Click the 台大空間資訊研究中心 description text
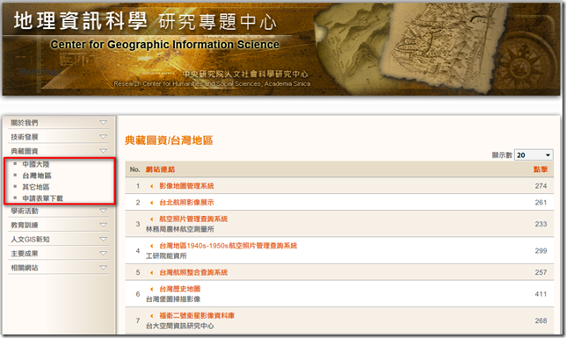566x338 pixels. coord(180,326)
